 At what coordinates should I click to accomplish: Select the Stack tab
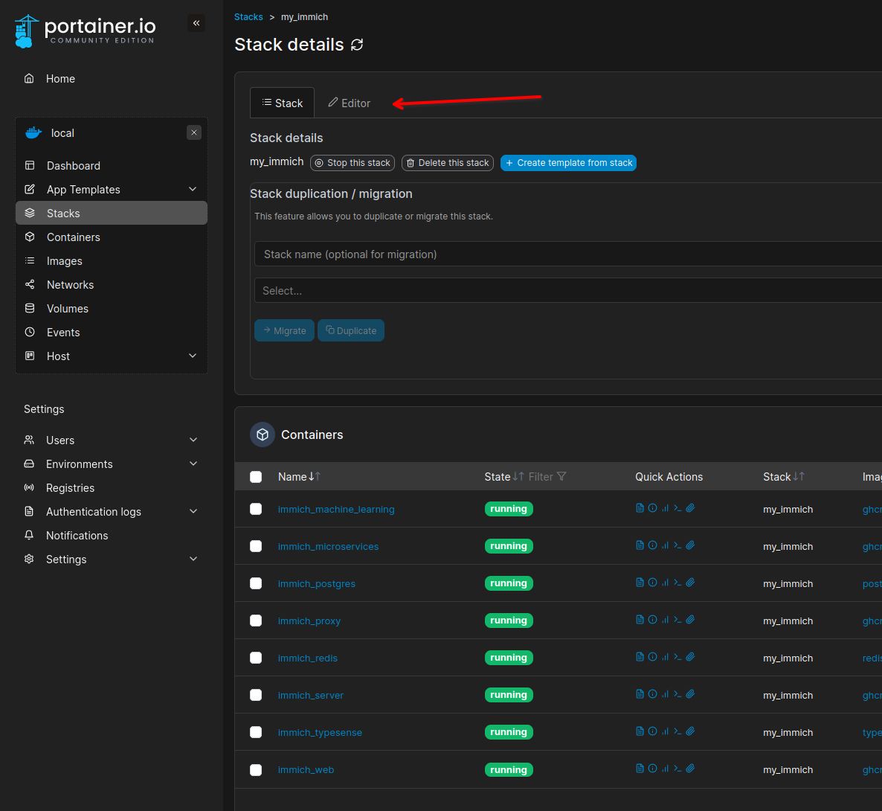pos(283,103)
